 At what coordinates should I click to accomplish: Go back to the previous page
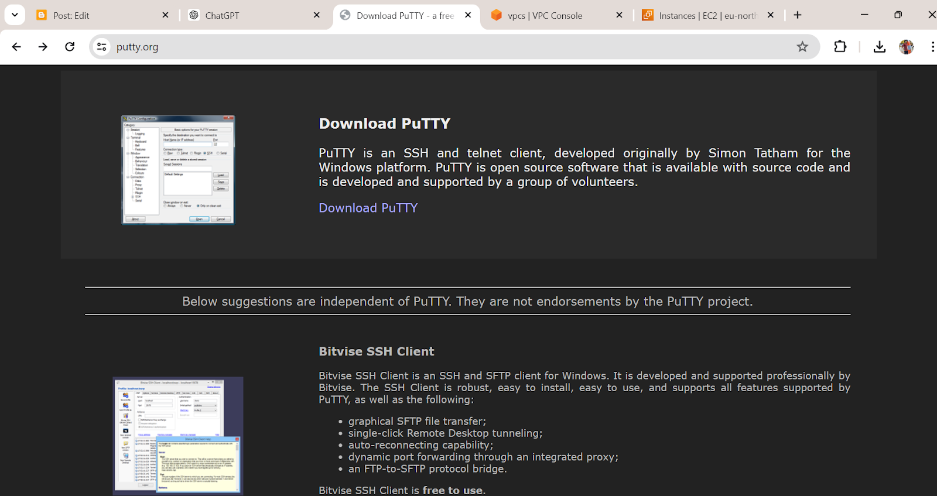(16, 47)
